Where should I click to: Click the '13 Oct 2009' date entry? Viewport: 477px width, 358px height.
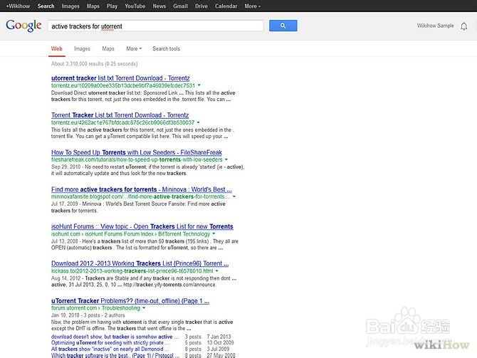220,342
